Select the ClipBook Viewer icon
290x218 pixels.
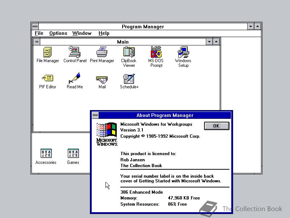pos(129,52)
